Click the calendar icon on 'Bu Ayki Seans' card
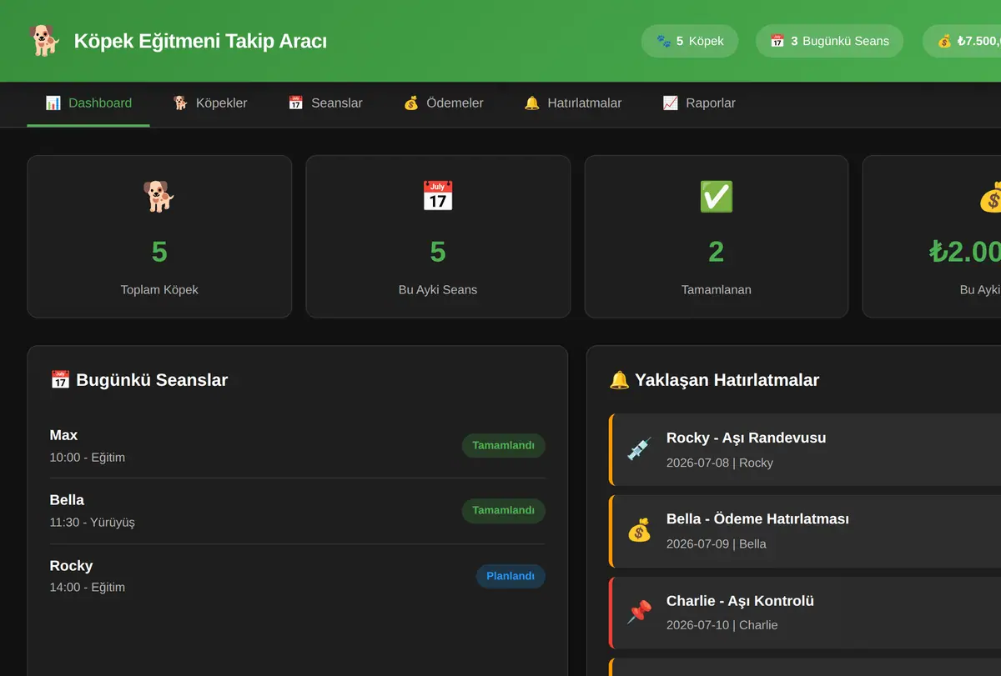This screenshot has width=1001, height=676. 438,197
